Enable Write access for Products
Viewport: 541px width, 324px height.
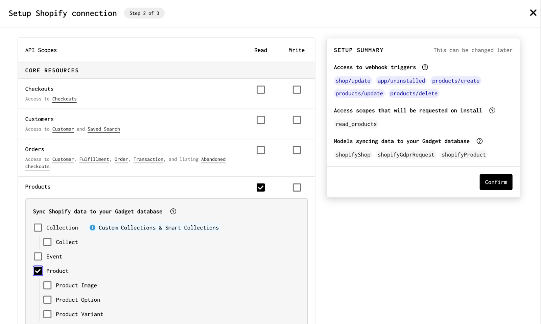(297, 188)
